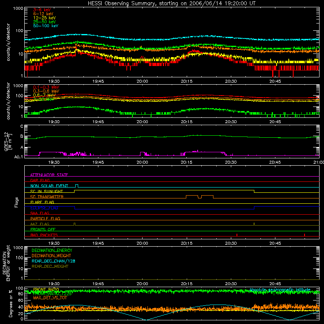The height and width of the screenshot is (324, 324).
Task: Select the SAA_FLAG label
Action: click(40, 213)
